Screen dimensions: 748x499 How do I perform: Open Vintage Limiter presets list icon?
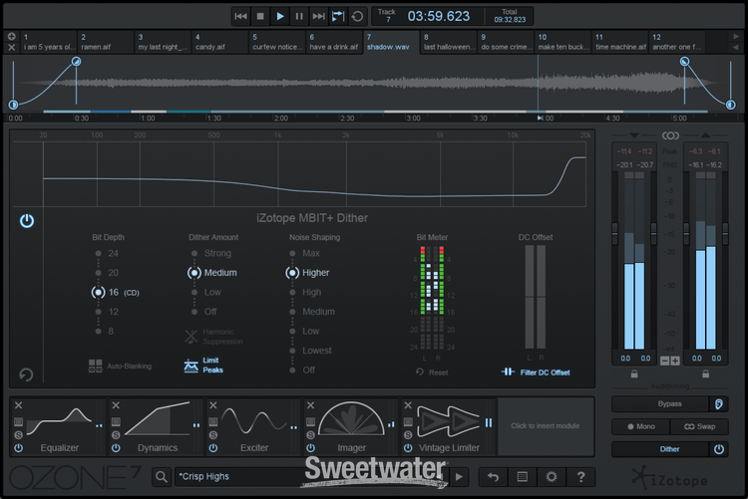click(408, 421)
